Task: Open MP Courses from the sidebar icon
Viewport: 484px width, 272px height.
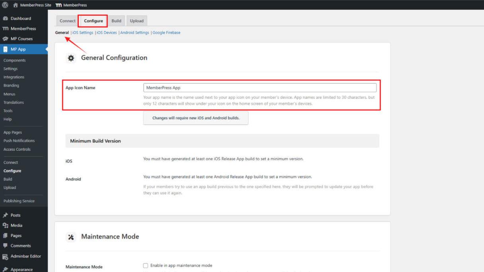Action: pyautogui.click(x=6, y=39)
